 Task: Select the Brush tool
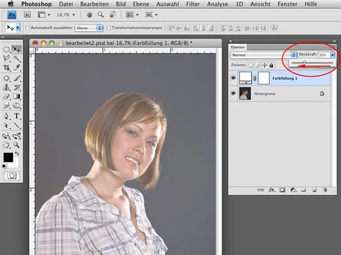[x=17, y=78]
